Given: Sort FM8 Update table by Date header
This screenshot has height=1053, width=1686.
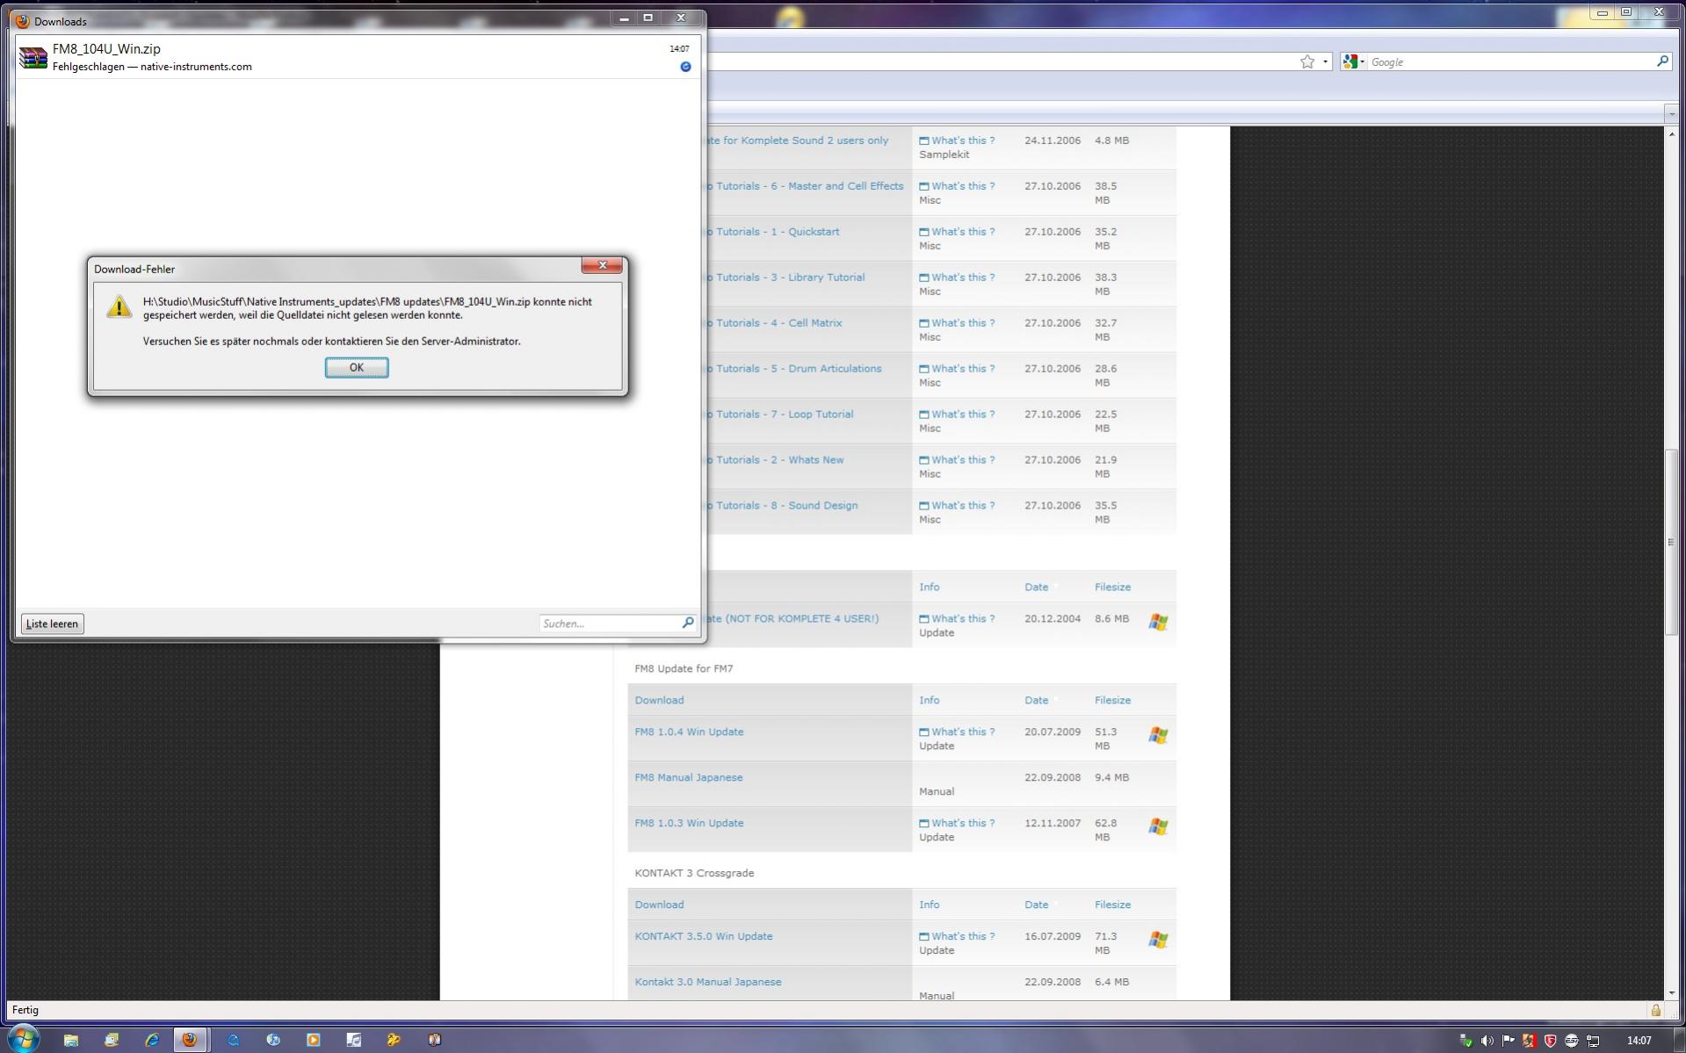Looking at the screenshot, I should [1036, 700].
